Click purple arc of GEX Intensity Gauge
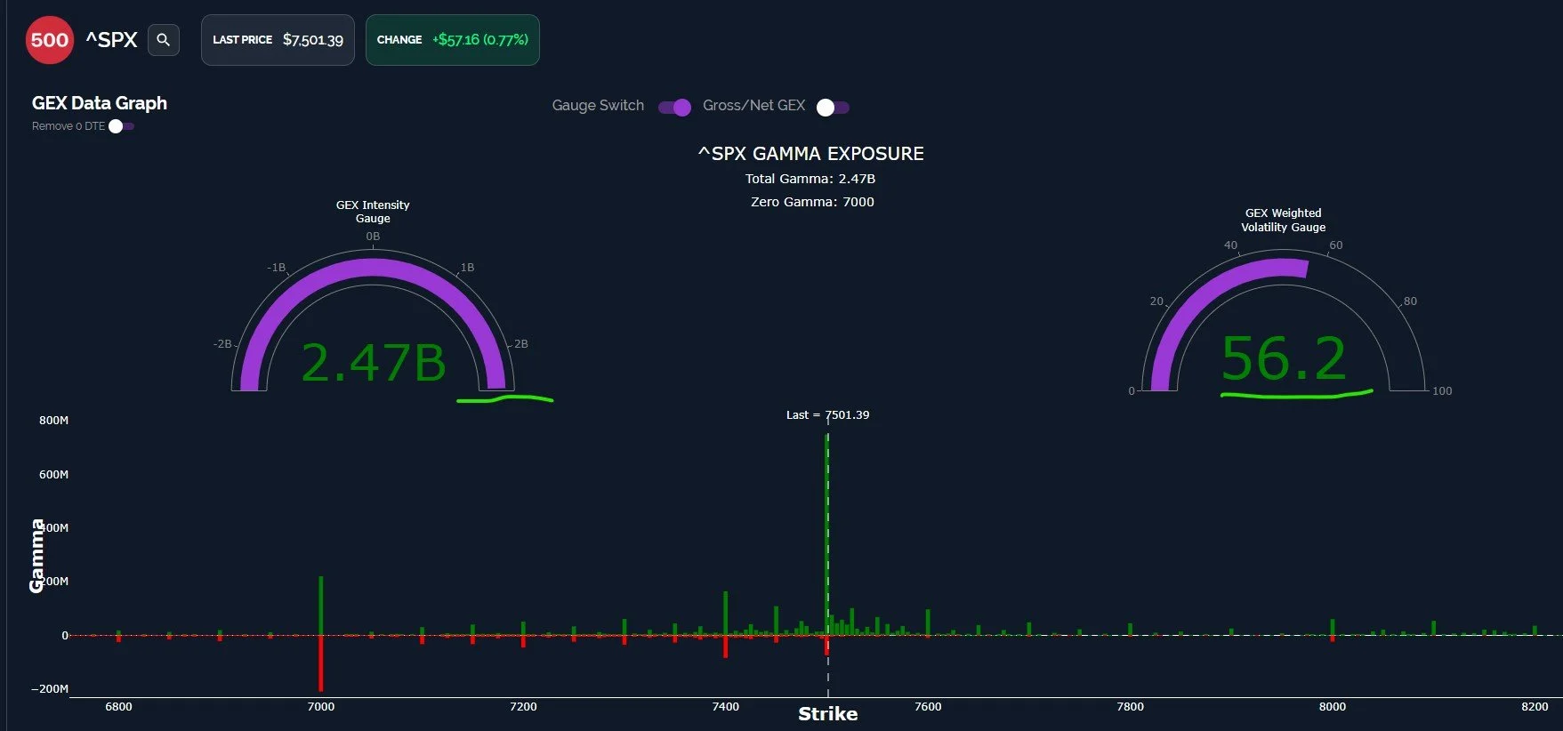The height and width of the screenshot is (731, 1563). point(374,269)
